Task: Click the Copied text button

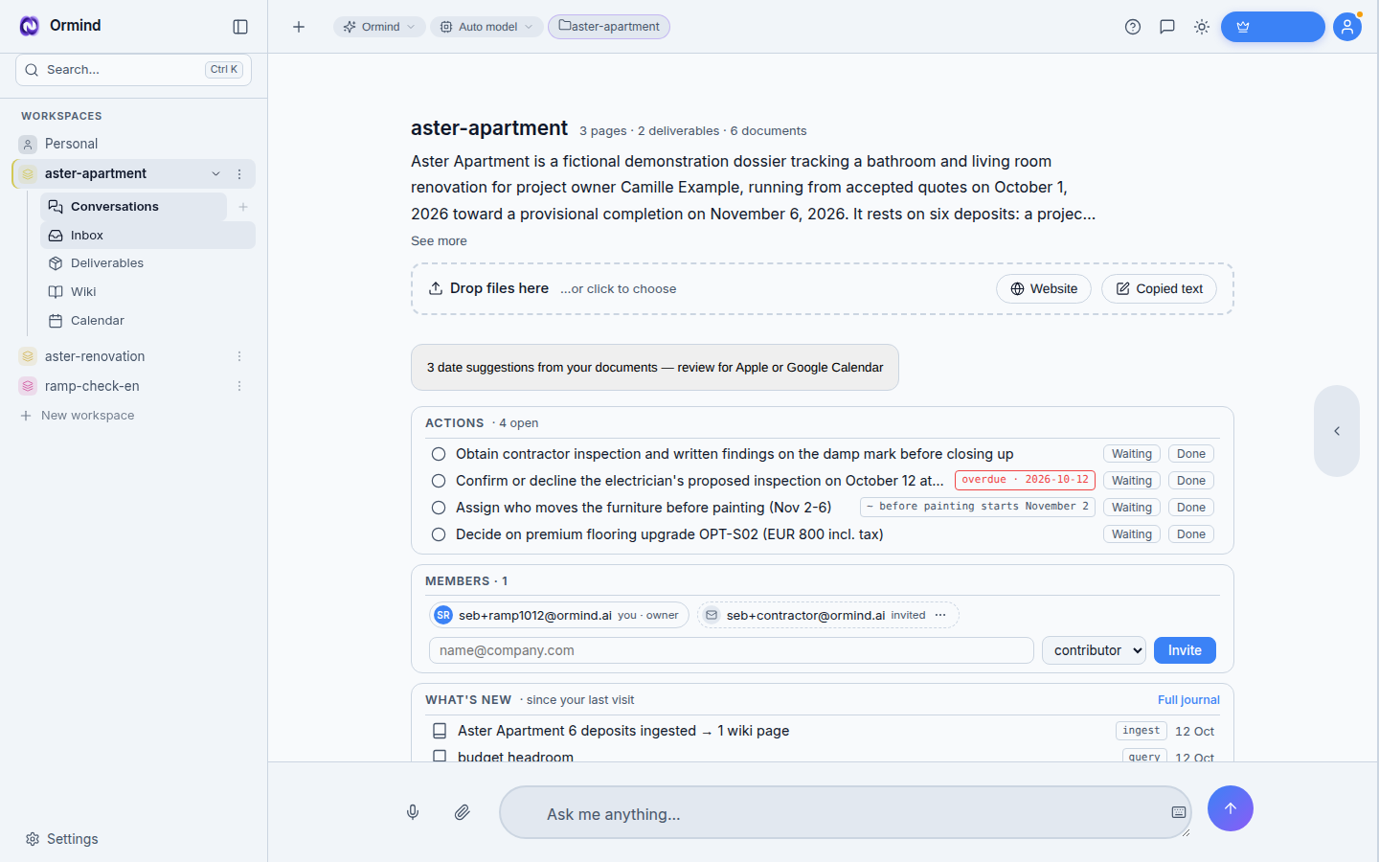Action: pyautogui.click(x=1159, y=289)
